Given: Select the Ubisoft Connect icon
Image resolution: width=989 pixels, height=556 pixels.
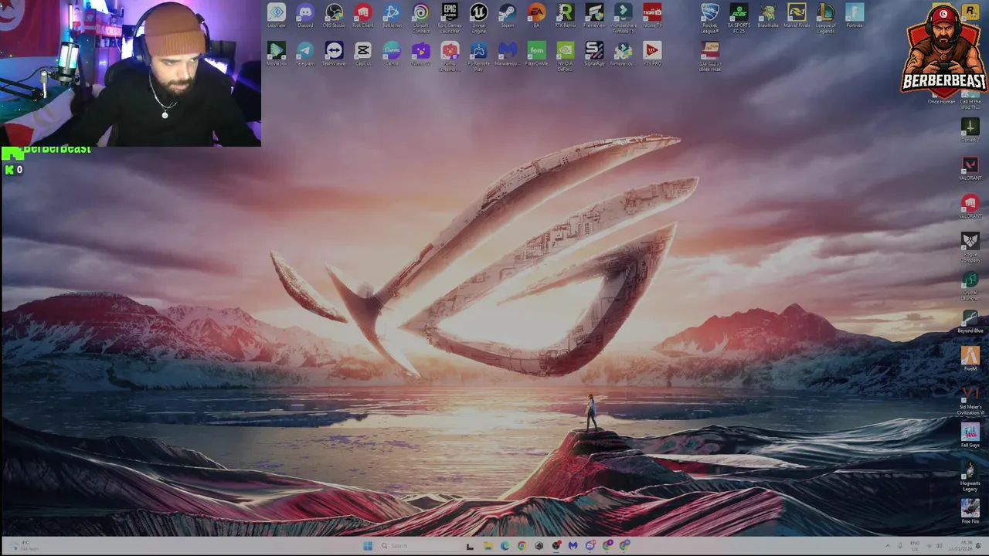Looking at the screenshot, I should click(x=420, y=19).
